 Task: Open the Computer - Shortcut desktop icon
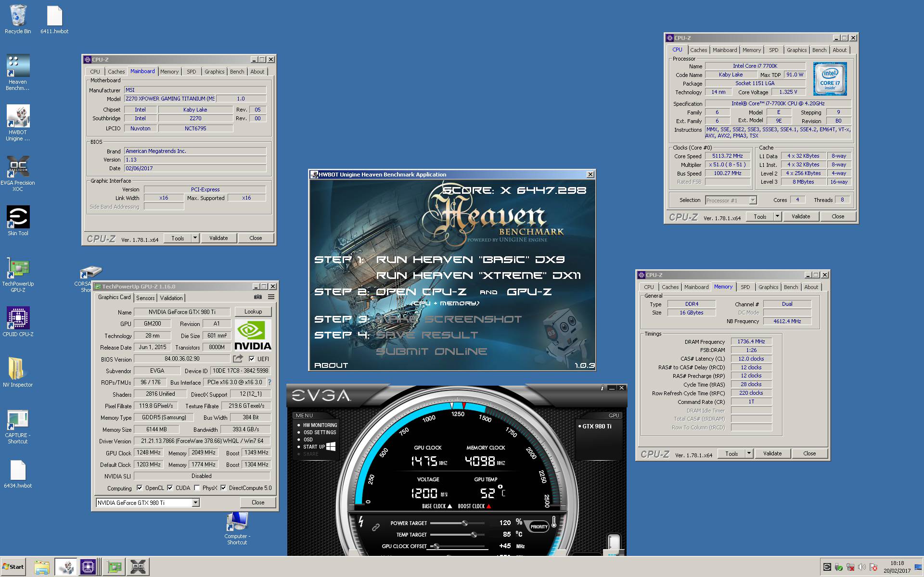(237, 527)
